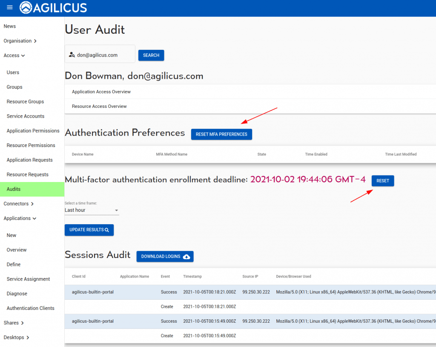Expand the Organisation menu section
This screenshot has width=436, height=347.
20,41
